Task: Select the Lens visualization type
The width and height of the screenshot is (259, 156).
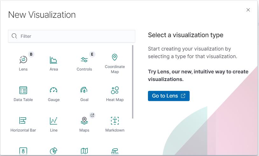Action: tap(23, 62)
